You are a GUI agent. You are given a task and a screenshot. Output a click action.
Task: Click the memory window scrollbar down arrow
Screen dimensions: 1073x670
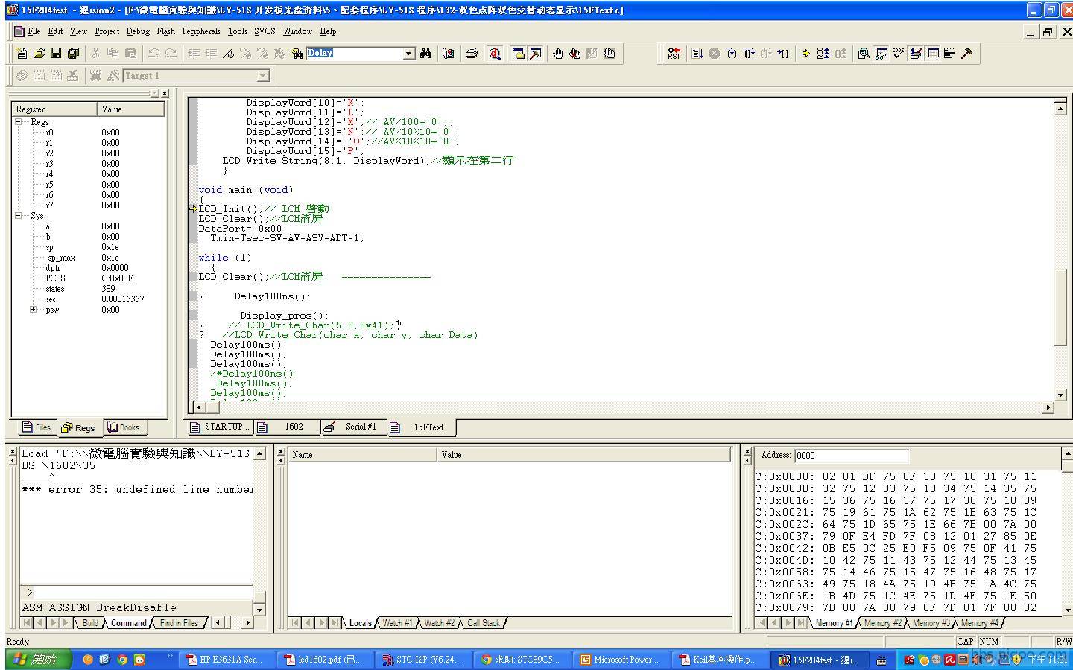[x=1067, y=610]
